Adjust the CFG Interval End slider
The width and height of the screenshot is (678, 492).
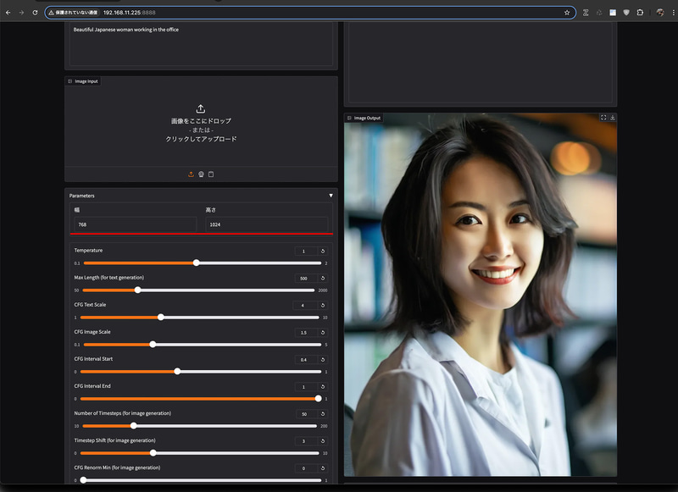point(201,399)
